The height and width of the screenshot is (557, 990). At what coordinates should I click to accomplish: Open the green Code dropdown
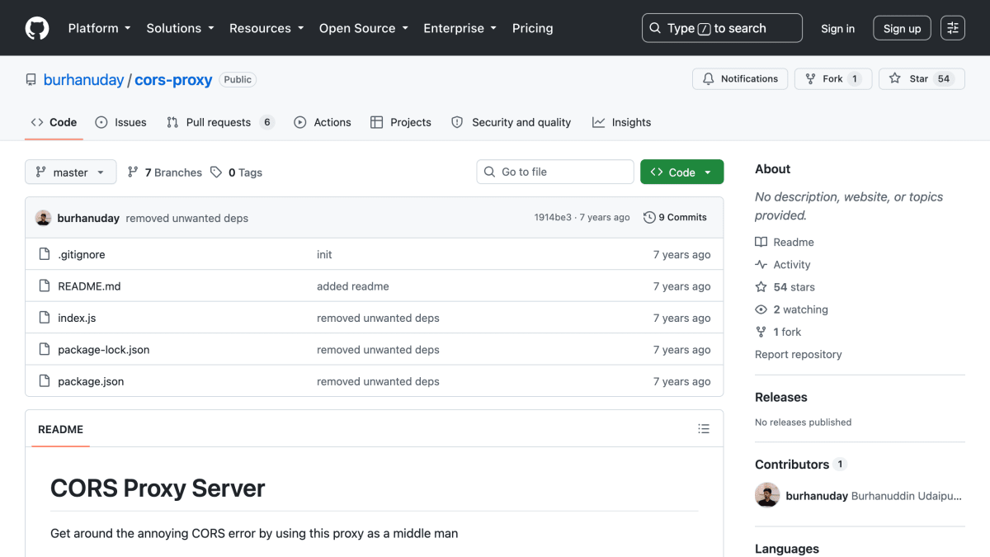click(681, 172)
